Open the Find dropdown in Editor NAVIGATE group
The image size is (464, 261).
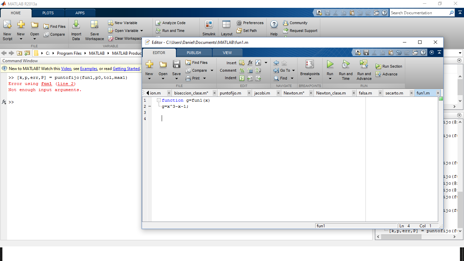[x=292, y=78]
